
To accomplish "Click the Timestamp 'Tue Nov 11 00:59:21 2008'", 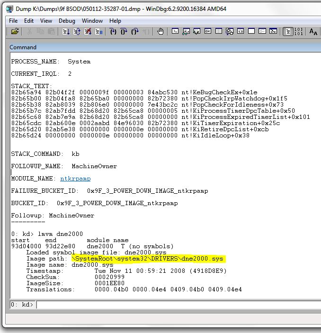I will [140, 271].
